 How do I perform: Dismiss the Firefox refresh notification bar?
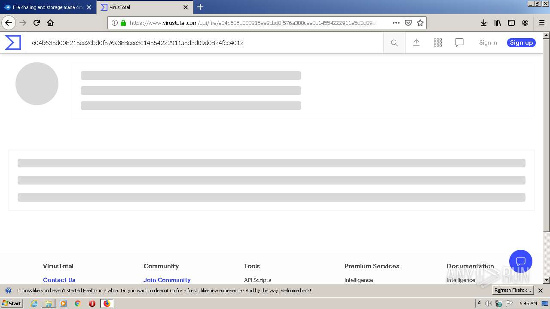tap(541, 291)
